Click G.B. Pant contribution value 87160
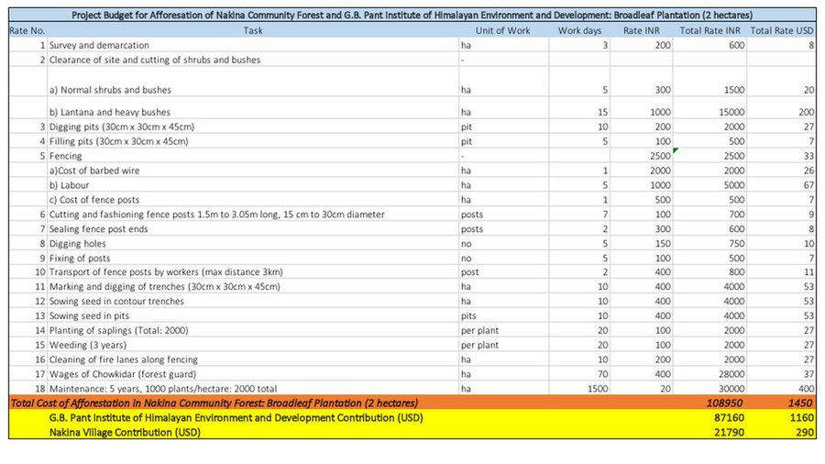Viewport: 825px width, 464px height. tap(729, 418)
